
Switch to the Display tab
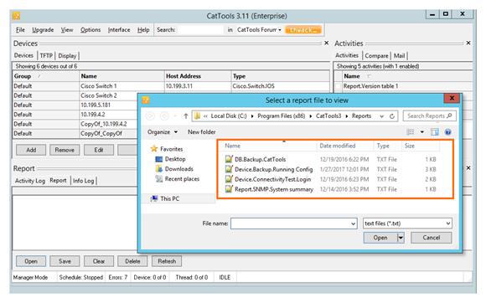click(x=67, y=56)
